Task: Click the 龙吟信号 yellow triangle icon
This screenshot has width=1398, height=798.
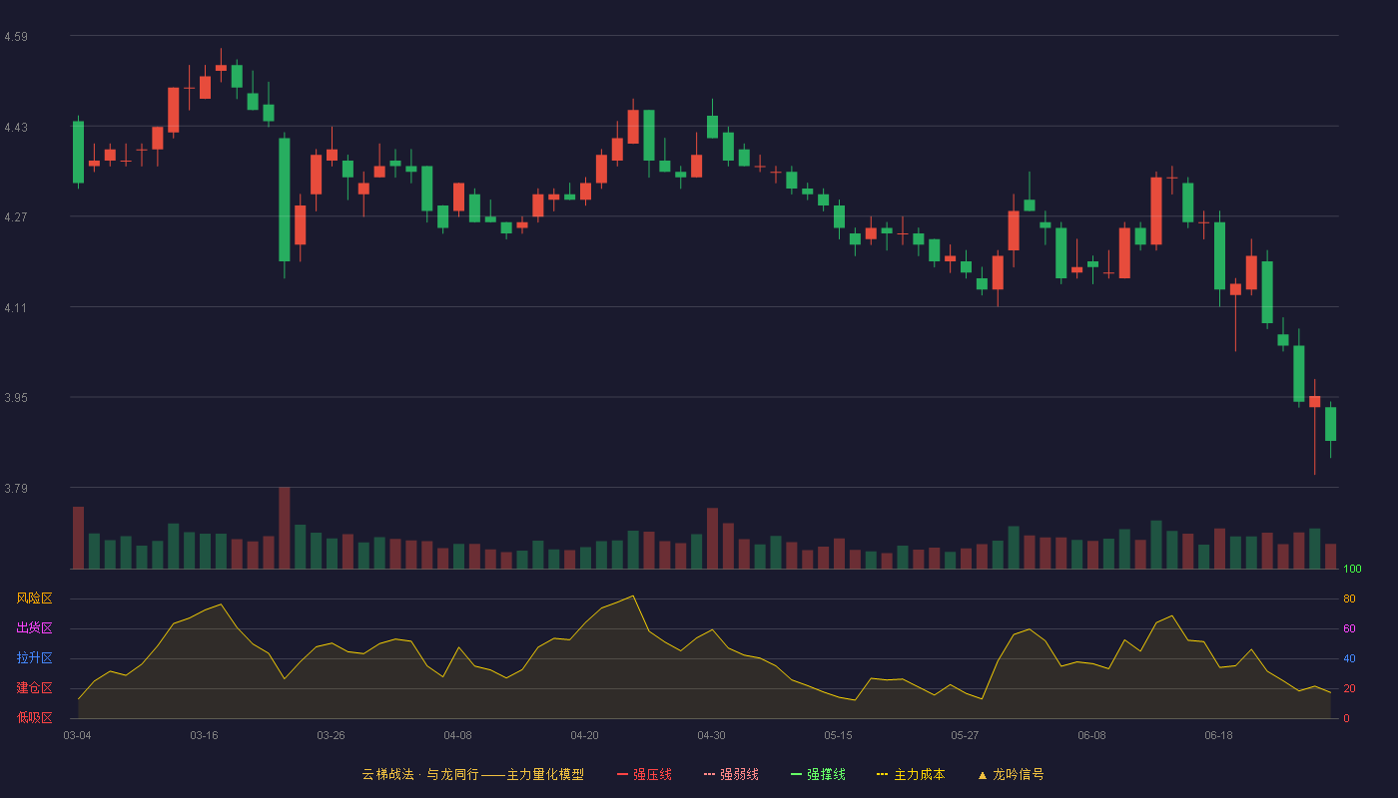Action: pyautogui.click(x=982, y=774)
